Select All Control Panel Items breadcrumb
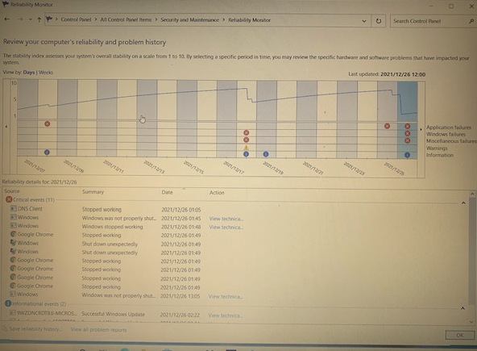 coord(126,20)
